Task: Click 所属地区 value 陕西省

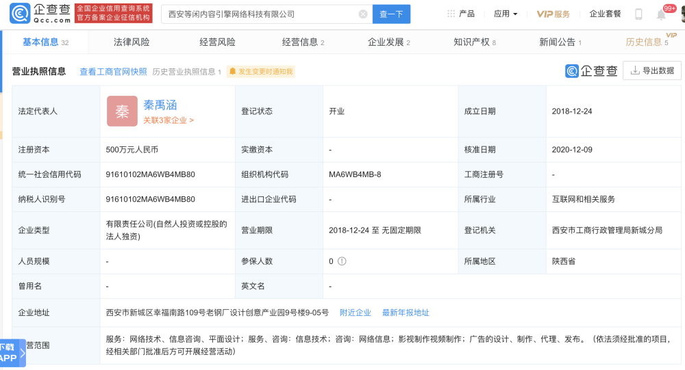Action: (x=564, y=261)
